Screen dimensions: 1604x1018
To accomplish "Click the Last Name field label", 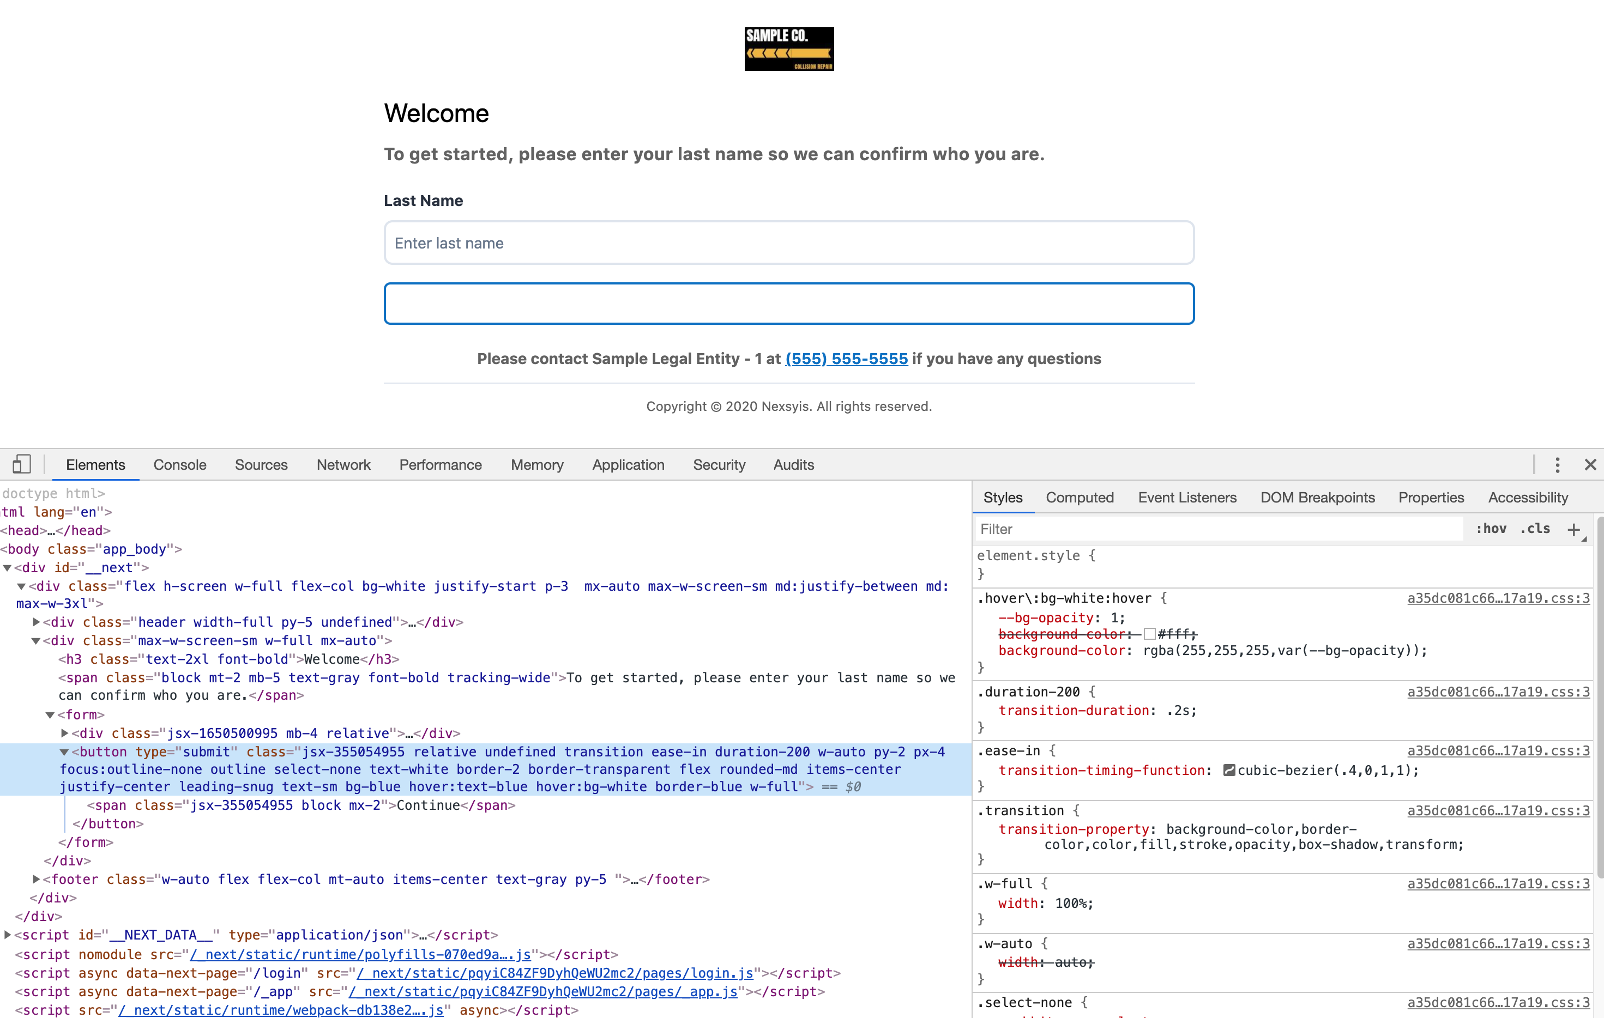I will 423,201.
